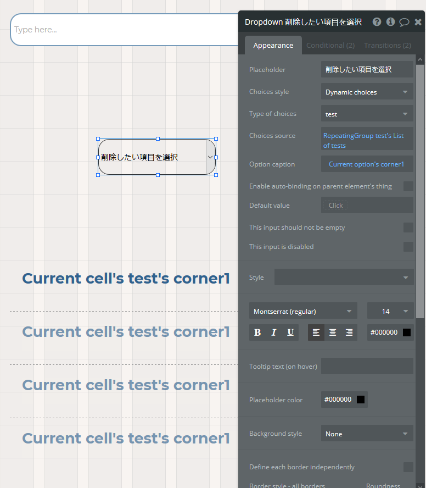Open the help question mark icon
The image size is (426, 488).
pos(377,22)
